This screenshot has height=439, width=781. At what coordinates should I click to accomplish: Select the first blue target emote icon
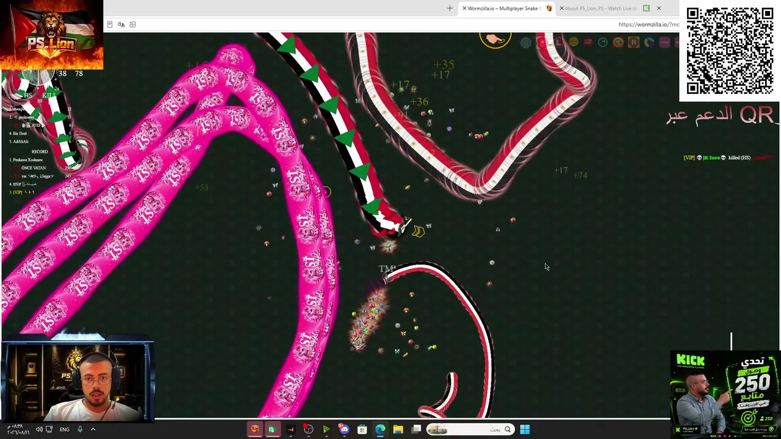click(x=525, y=42)
